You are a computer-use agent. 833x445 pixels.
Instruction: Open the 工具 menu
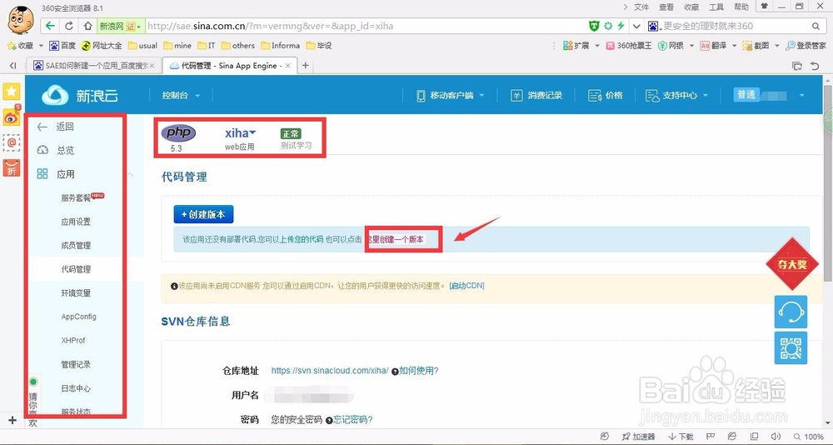(x=716, y=7)
